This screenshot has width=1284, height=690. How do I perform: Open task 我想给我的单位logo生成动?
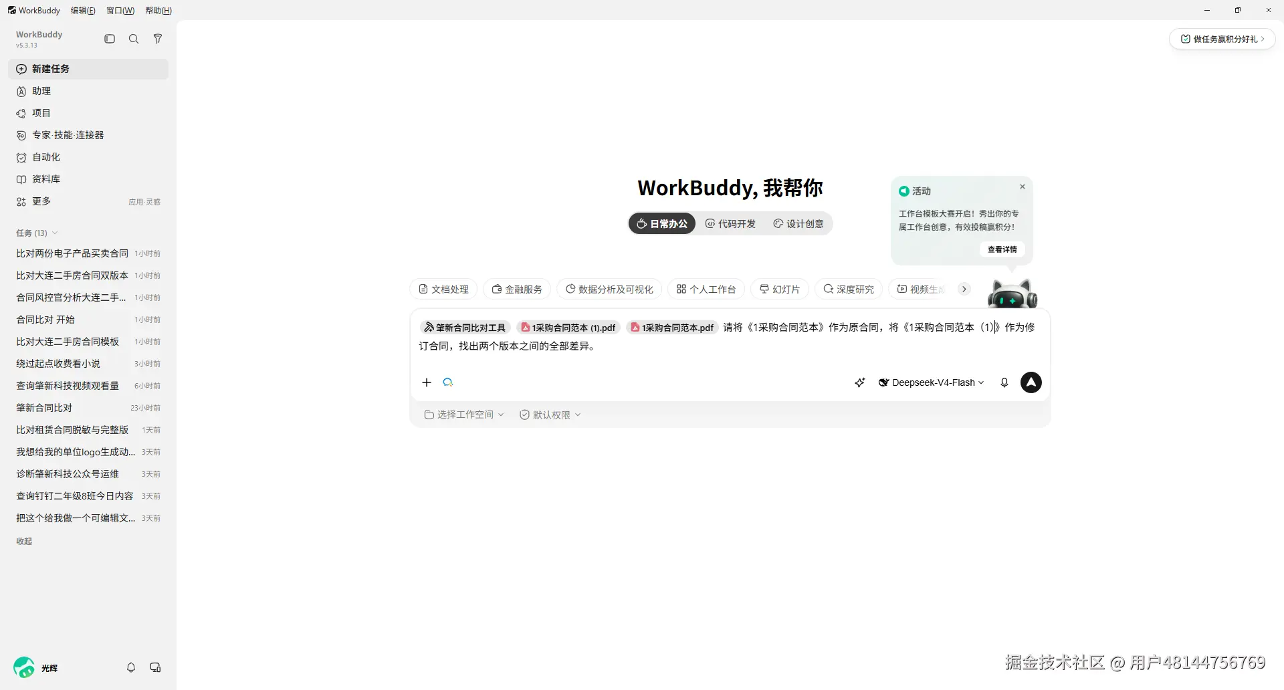click(88, 452)
